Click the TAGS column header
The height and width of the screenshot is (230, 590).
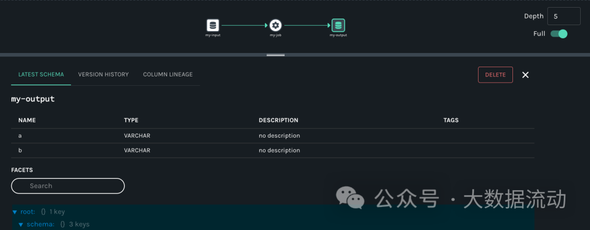point(451,120)
